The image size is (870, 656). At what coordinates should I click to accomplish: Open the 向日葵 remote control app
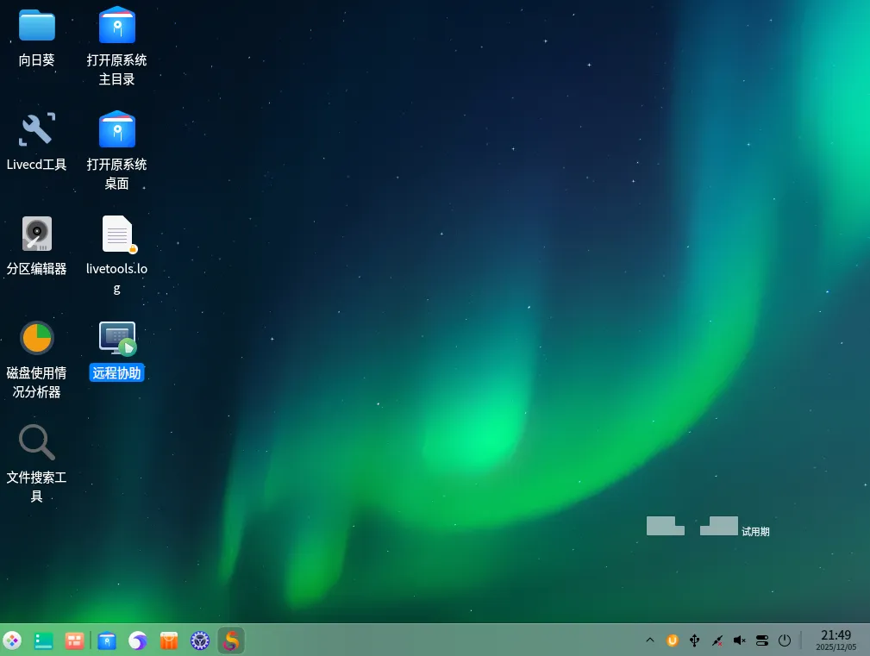pos(36,26)
